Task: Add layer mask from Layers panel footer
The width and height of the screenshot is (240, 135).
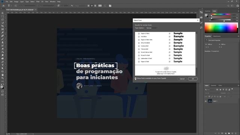Action: click(x=222, y=133)
